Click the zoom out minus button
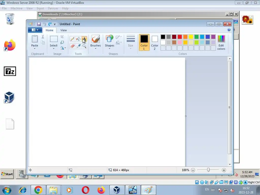 [193, 170]
